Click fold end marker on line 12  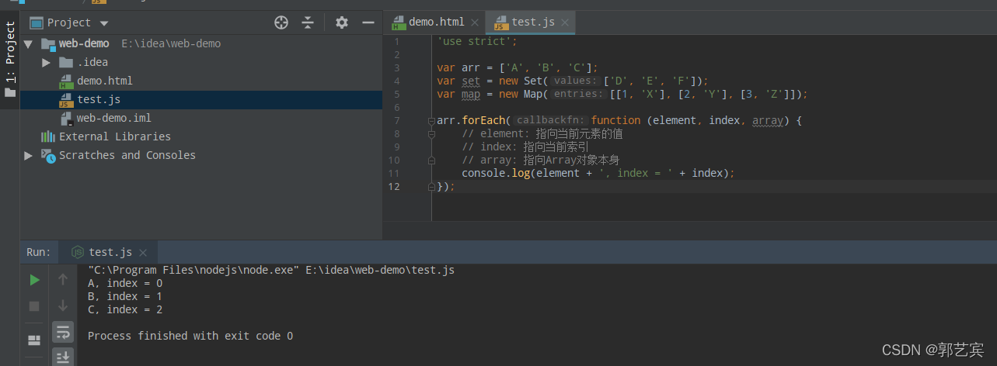coord(431,187)
